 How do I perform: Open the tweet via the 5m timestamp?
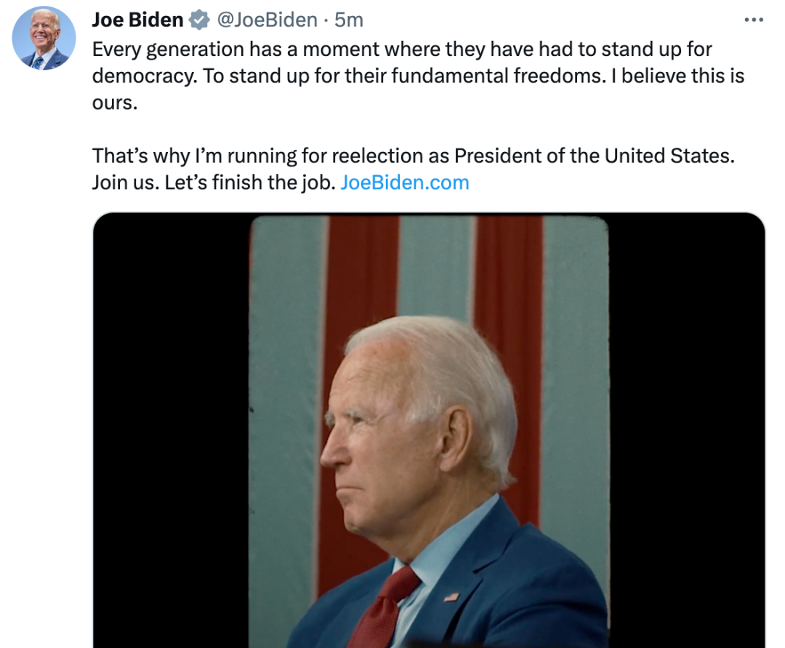[x=348, y=20]
